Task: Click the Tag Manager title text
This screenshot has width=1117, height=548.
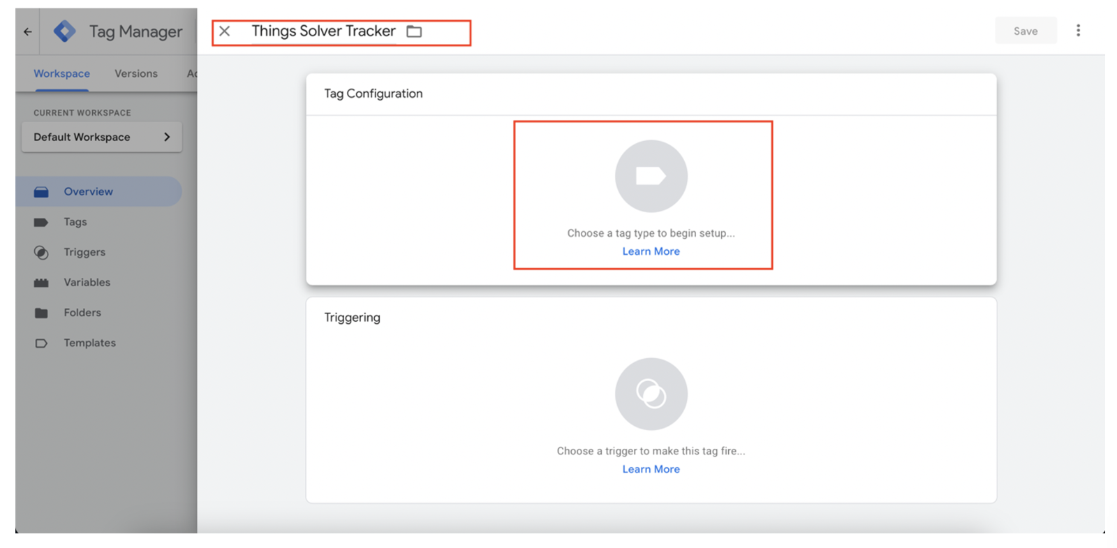Action: coord(135,31)
